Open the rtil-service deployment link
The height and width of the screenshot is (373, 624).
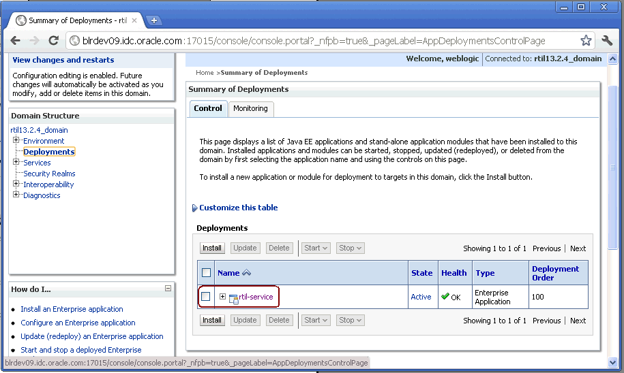click(256, 297)
